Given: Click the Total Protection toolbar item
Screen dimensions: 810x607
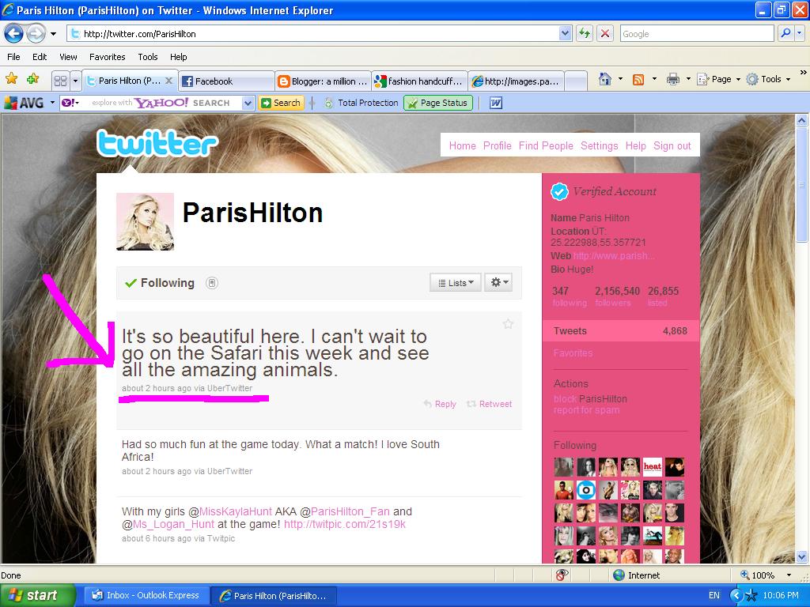Looking at the screenshot, I should point(361,103).
